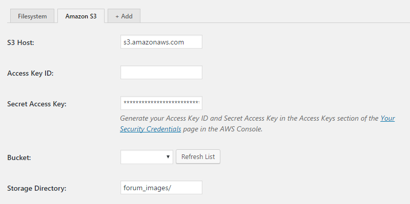This screenshot has height=204, width=410.
Task: Click the plus sign on the Add tab
Action: click(x=117, y=16)
